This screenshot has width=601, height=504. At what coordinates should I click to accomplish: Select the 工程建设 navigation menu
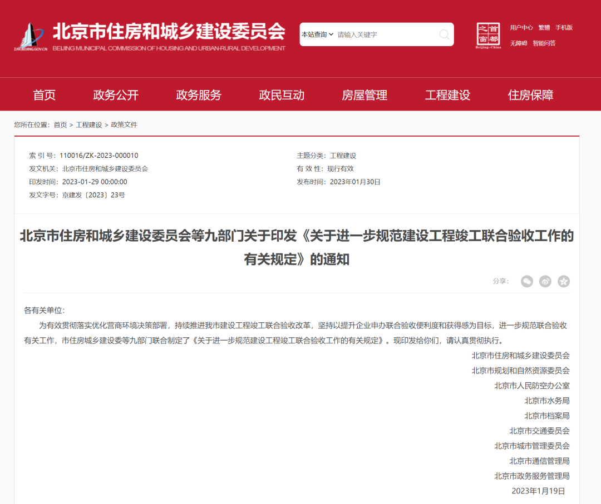(447, 95)
